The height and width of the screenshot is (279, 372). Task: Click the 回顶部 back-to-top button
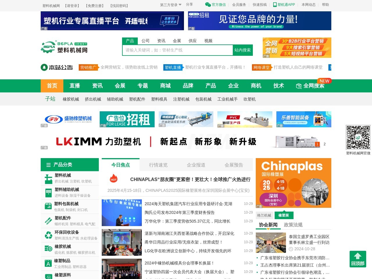358,259
